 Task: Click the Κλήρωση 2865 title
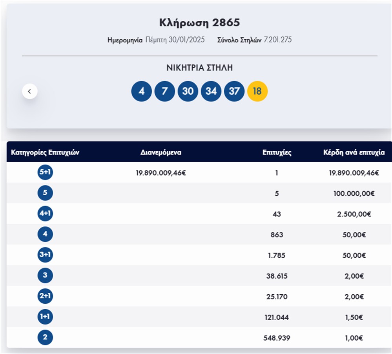199,23
